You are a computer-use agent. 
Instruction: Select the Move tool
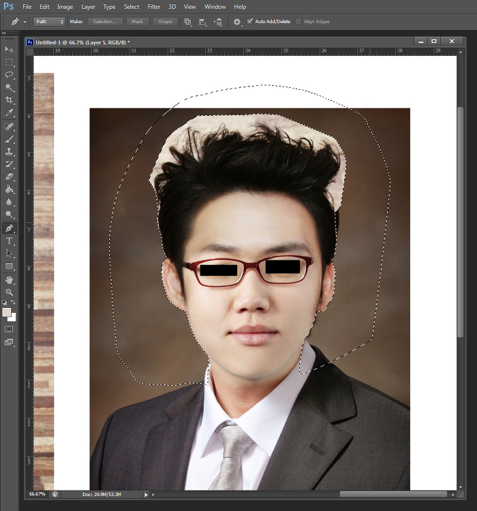pos(10,50)
